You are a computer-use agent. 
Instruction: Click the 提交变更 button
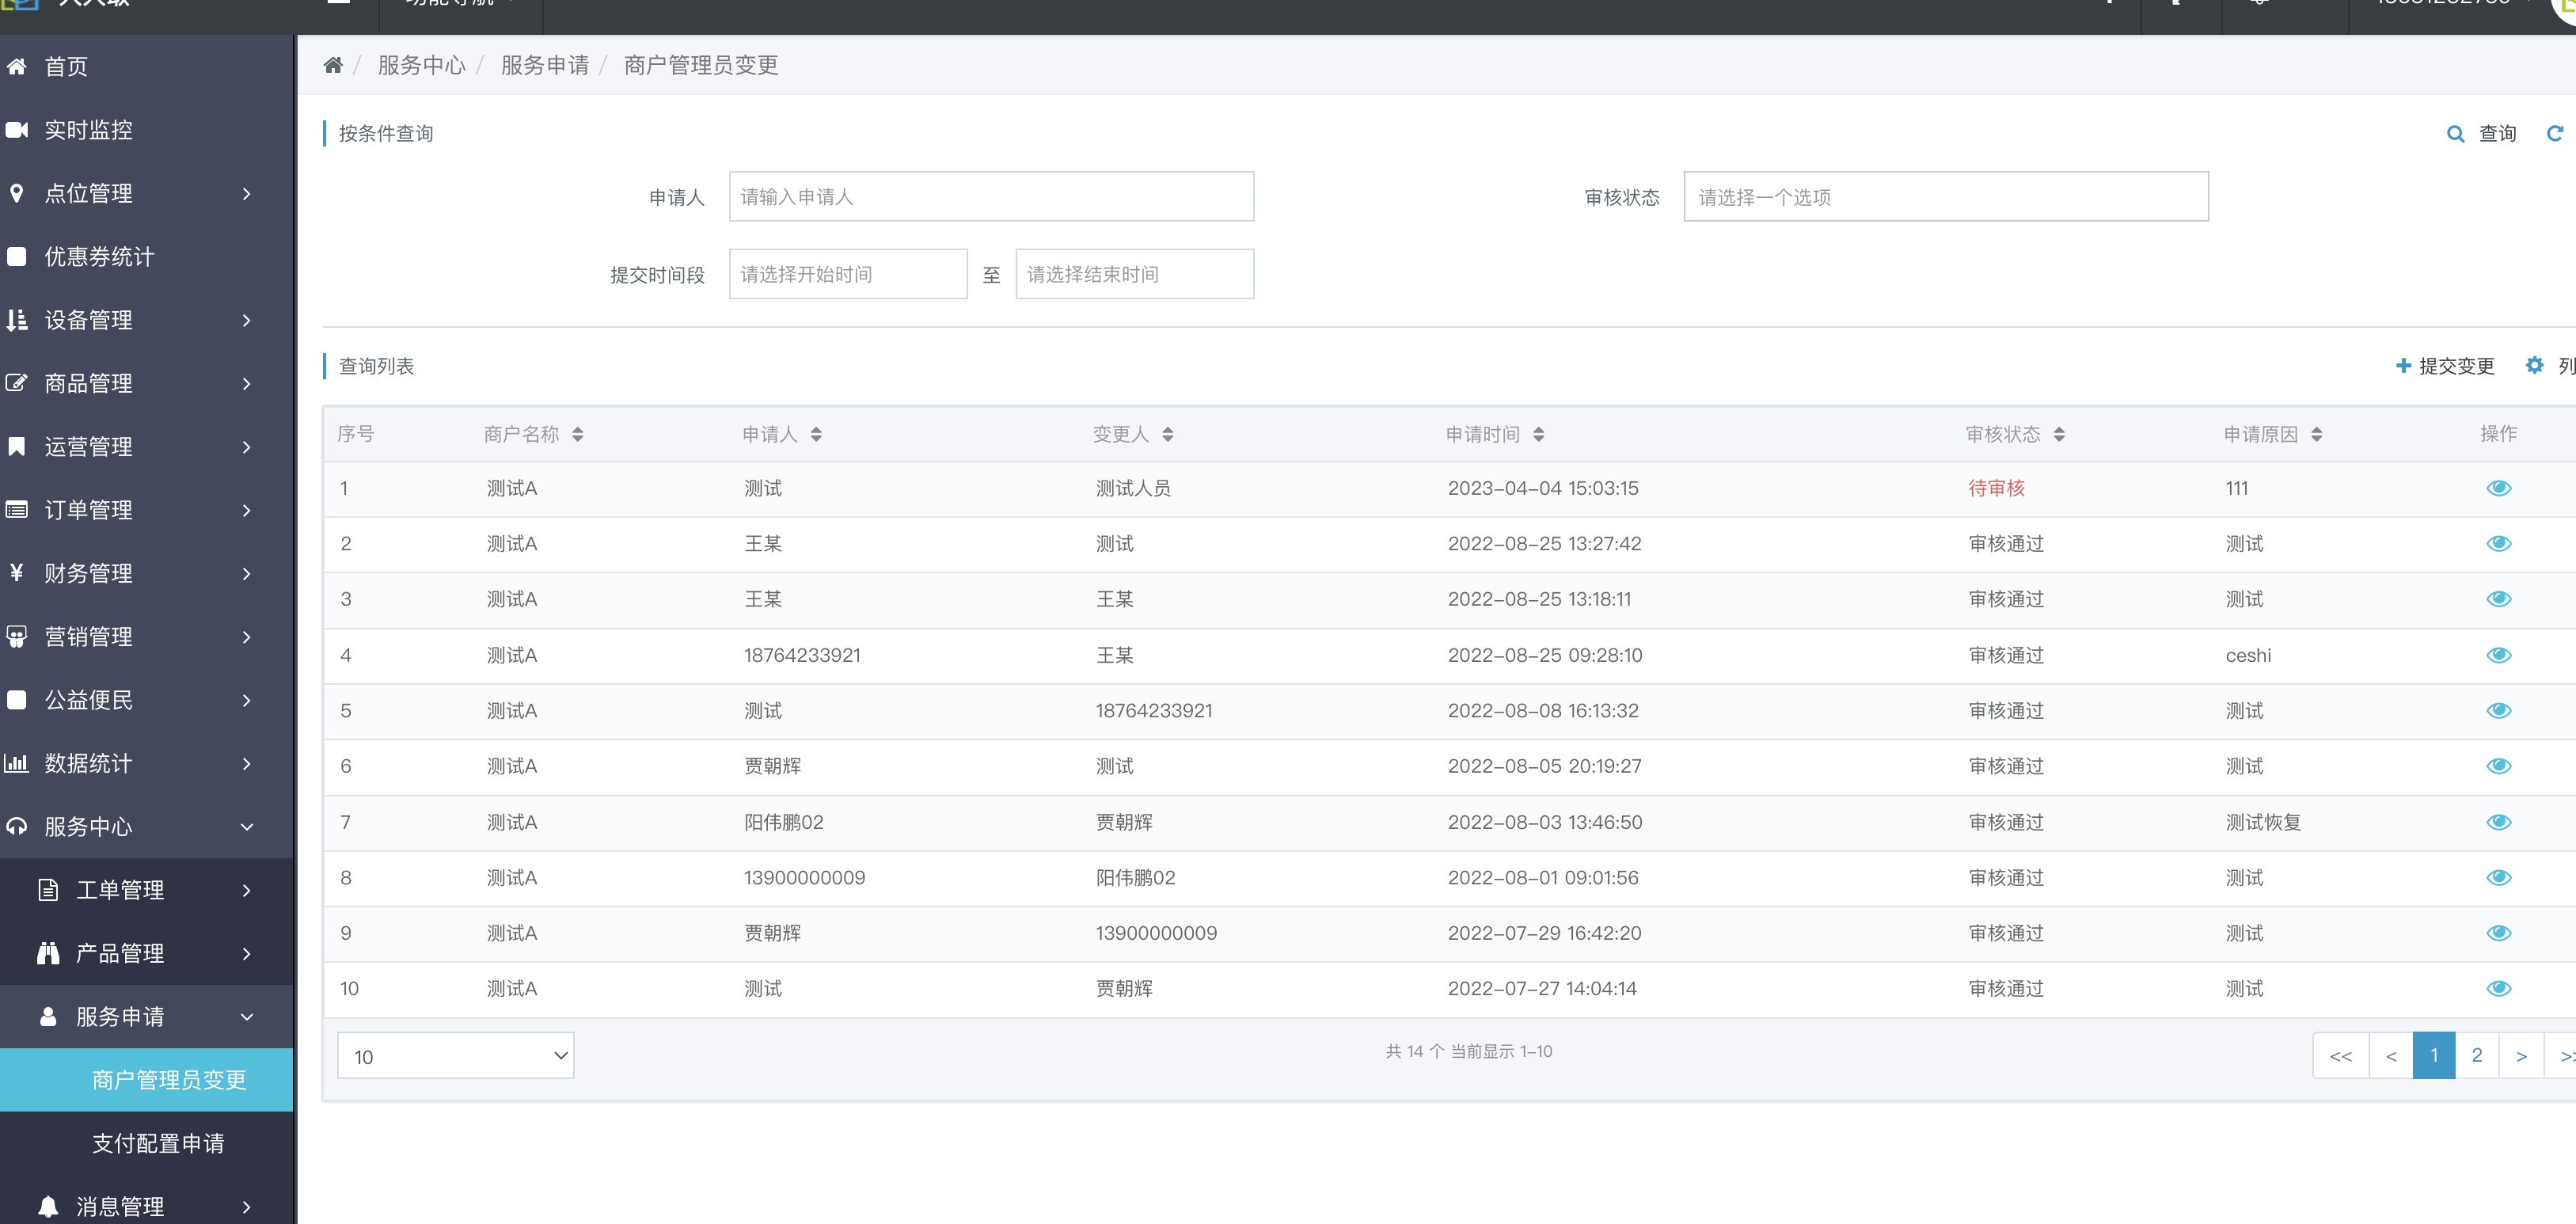(2445, 366)
